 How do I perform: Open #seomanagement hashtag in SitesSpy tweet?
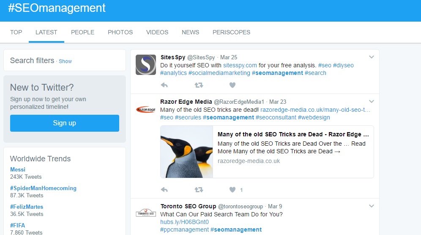click(x=277, y=73)
